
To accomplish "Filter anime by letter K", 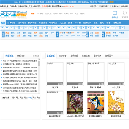I will [x=49, y=28].
